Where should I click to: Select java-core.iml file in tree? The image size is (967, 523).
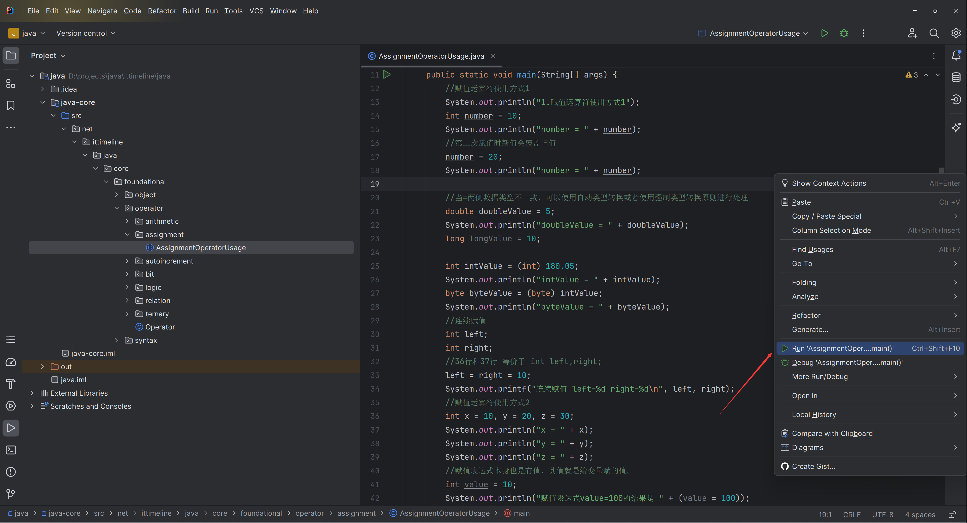click(x=88, y=353)
